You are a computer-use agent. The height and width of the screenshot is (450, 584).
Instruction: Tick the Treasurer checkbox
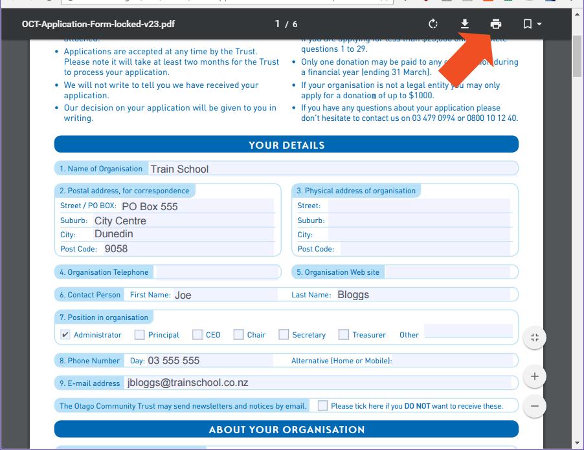click(343, 334)
